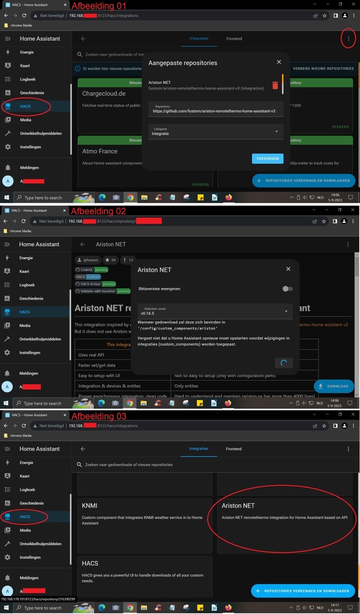Click the HACS Action passing badge
This screenshot has height=614, width=360.
(x=96, y=284)
